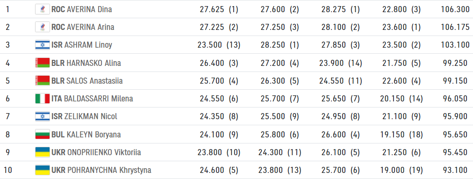Click the ROC flag icon beside AVERINA Arina
473x179 pixels.
point(43,27)
